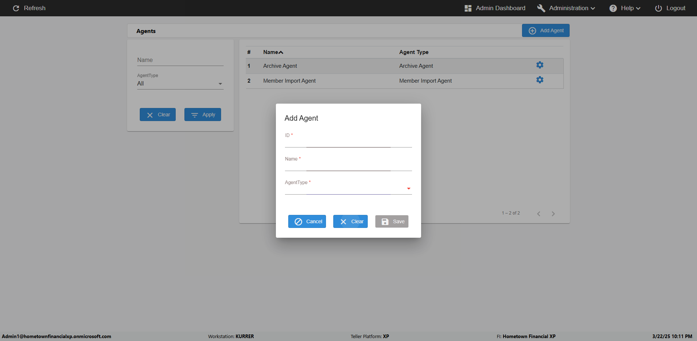Click the Name filter field
697x341 pixels.
(180, 60)
